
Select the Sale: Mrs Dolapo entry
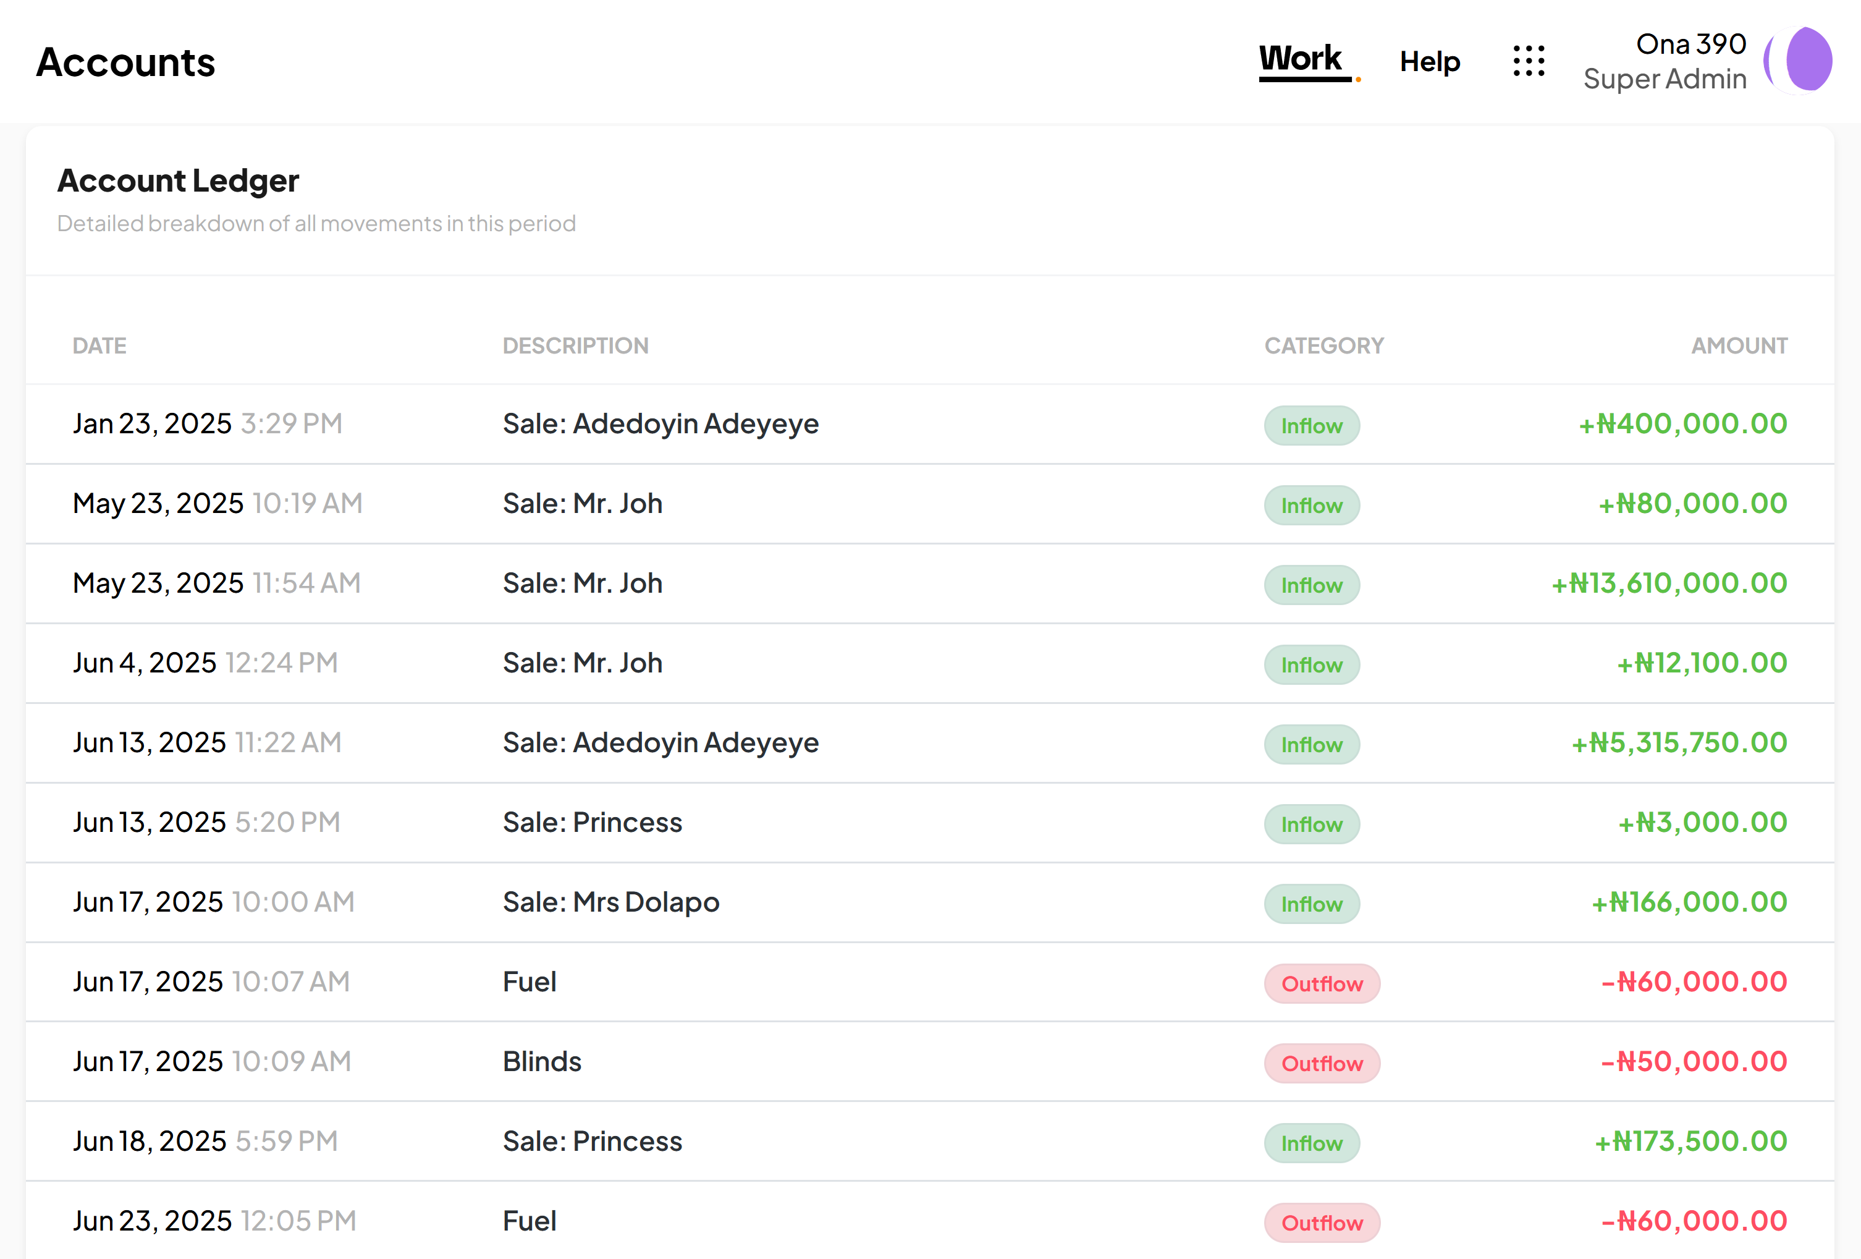tap(611, 902)
